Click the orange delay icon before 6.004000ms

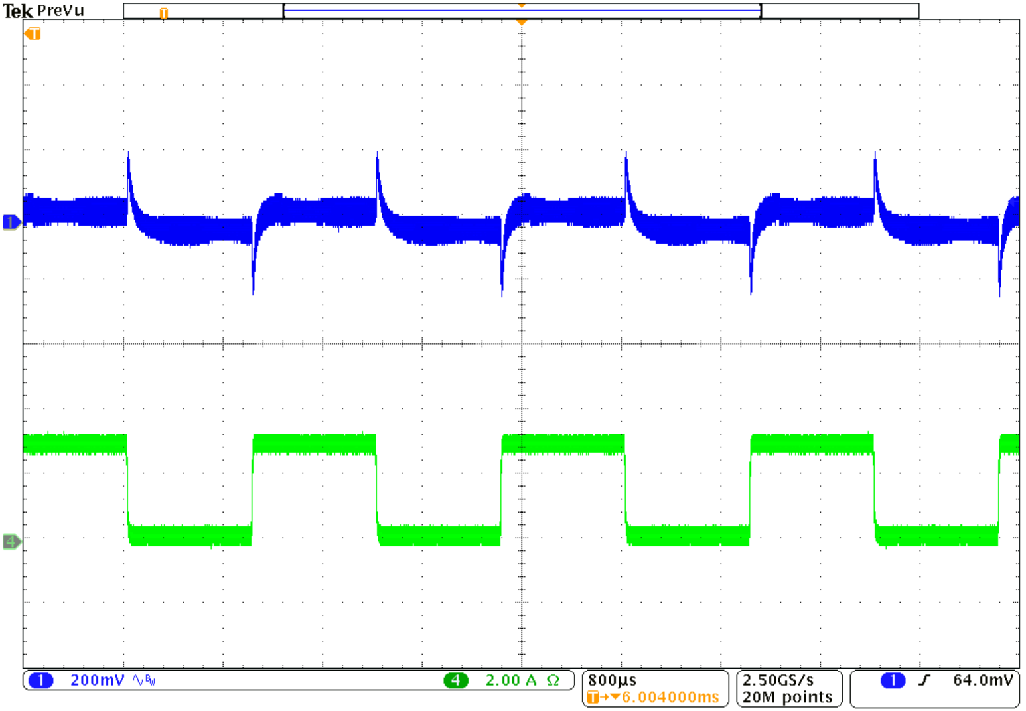click(x=603, y=697)
